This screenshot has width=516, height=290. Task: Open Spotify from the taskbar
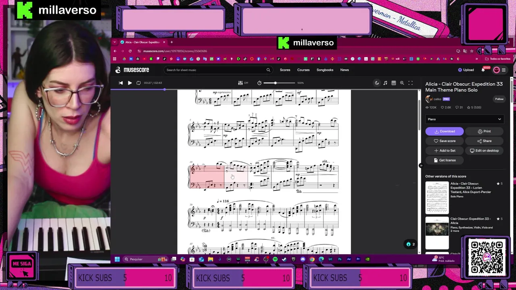(275, 259)
